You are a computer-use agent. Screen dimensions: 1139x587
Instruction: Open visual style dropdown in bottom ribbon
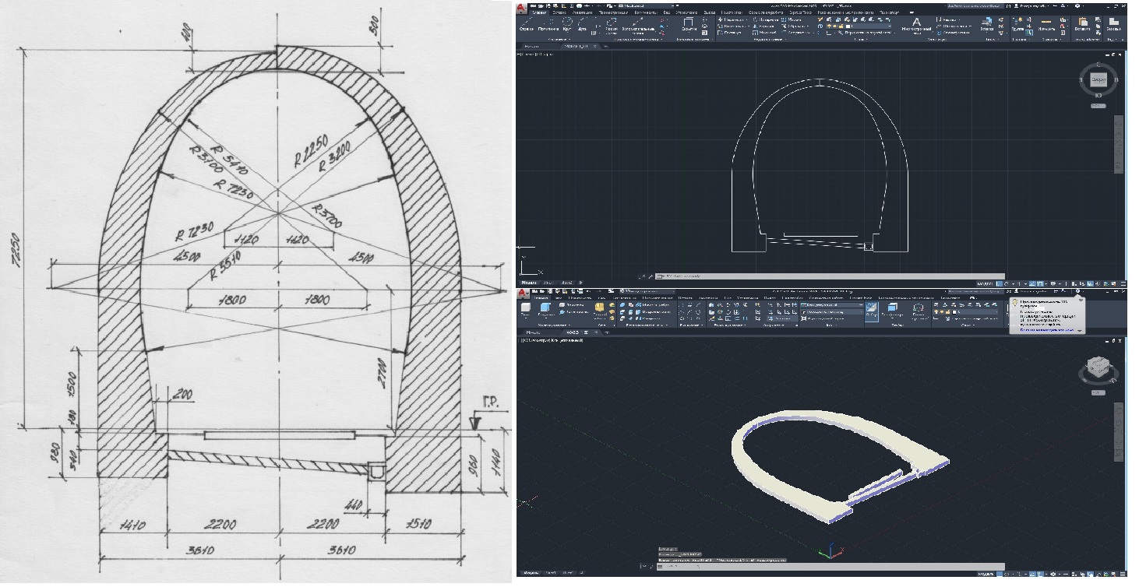(832, 304)
